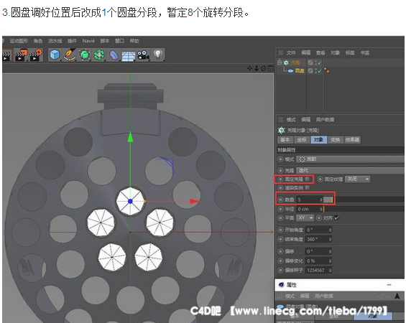This screenshot has height=323, width=406.
Task: Minimize the floating 属性 window
Action: click(389, 285)
